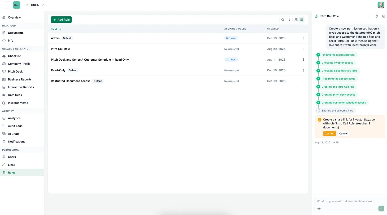Image resolution: width=387 pixels, height=215 pixels.
Task: Click the ASSIGNED USERS column header
Action: pyautogui.click(x=235, y=29)
